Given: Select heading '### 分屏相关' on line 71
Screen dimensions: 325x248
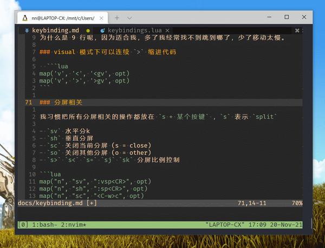Looking at the screenshot, I should click(61, 102).
